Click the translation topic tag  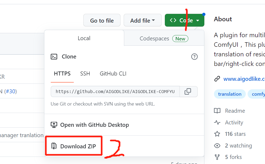click(x=230, y=94)
